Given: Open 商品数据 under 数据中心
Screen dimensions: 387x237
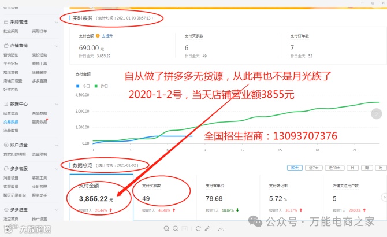Looking at the screenshot, I should [39, 113].
